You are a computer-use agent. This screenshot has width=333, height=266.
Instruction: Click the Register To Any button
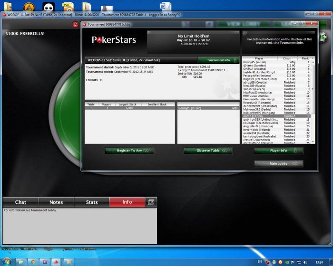tap(129, 151)
